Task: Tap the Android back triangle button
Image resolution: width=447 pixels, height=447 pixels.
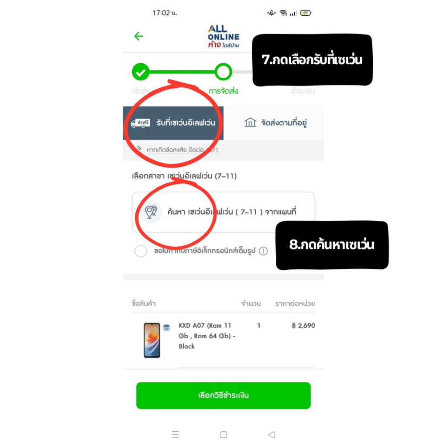Action: coord(272,434)
